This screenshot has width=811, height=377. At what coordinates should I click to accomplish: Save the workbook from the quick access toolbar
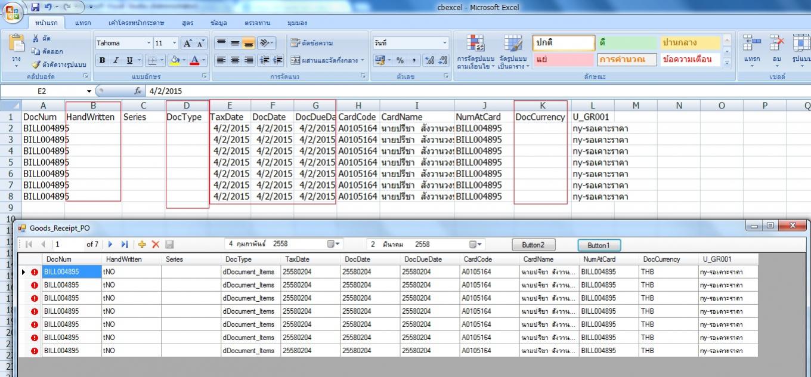coord(35,8)
